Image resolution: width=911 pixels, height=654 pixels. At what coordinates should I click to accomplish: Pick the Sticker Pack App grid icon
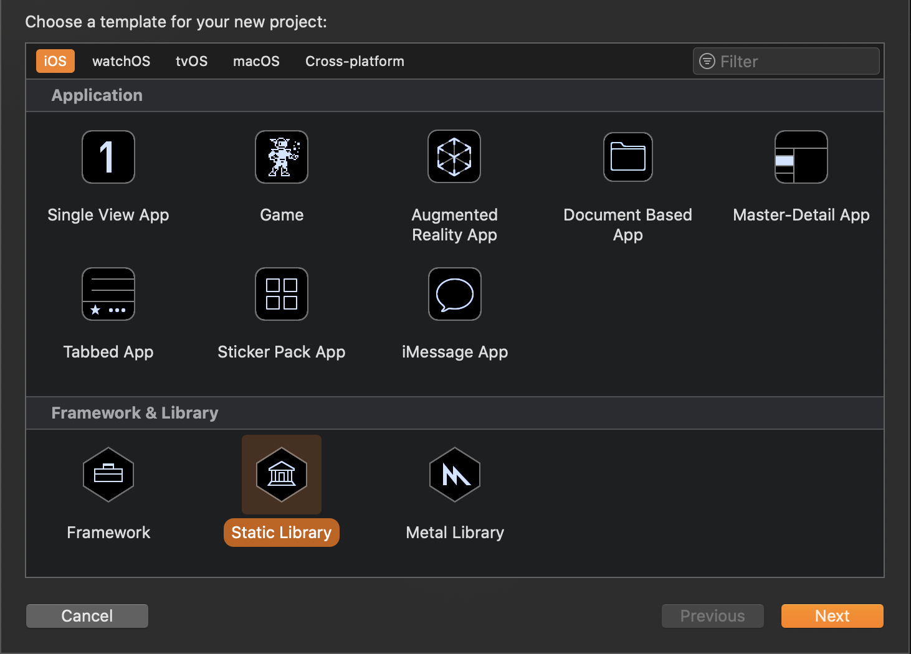[x=282, y=294]
